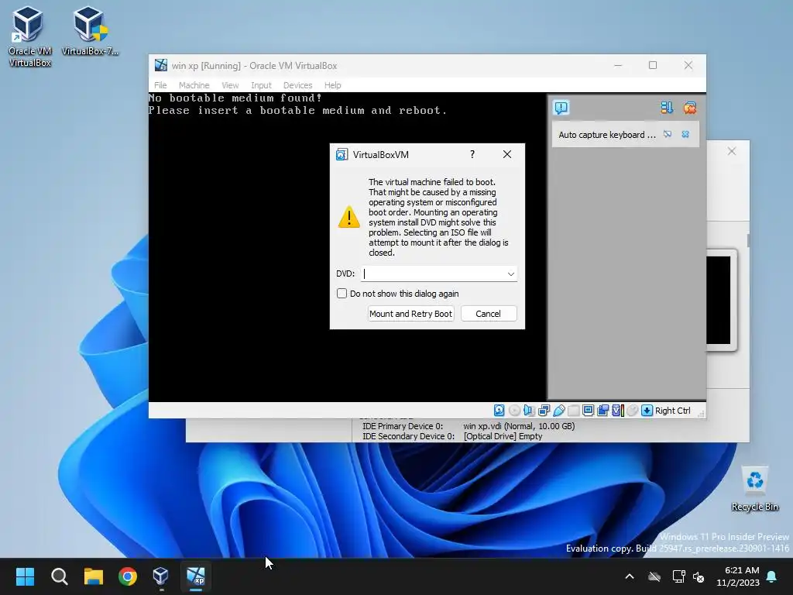Viewport: 793px width, 595px height.
Task: Show hidden system tray icons chevron
Action: click(630, 576)
